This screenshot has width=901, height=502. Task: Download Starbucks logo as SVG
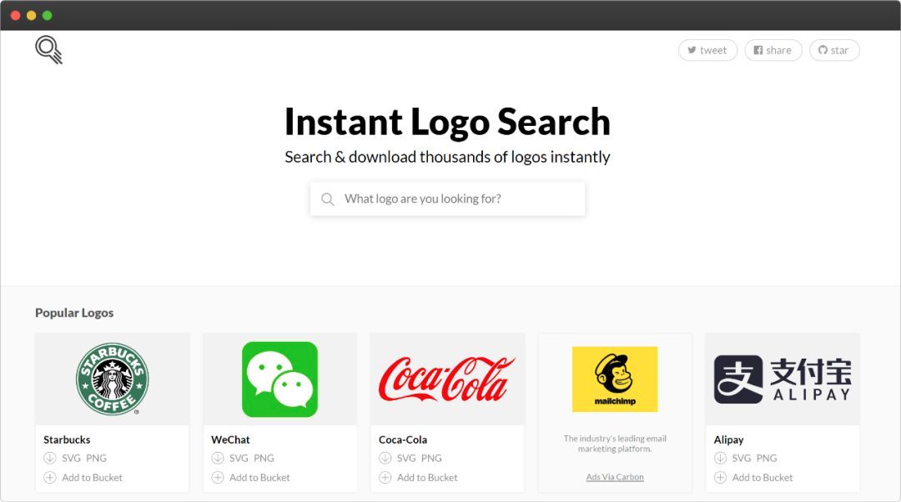71,458
